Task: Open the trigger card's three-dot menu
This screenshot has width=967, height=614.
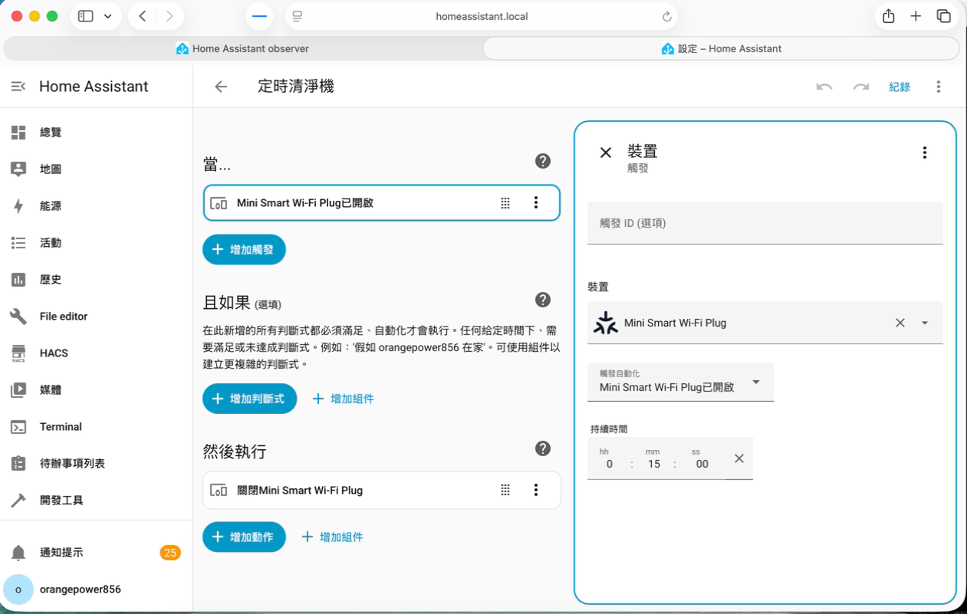Action: pos(535,202)
